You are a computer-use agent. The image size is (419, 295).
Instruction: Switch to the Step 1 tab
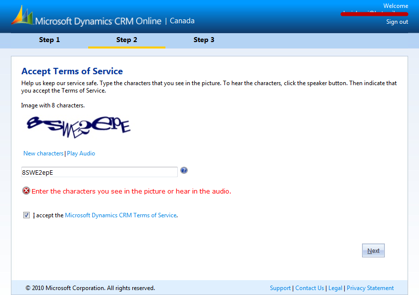pos(50,40)
